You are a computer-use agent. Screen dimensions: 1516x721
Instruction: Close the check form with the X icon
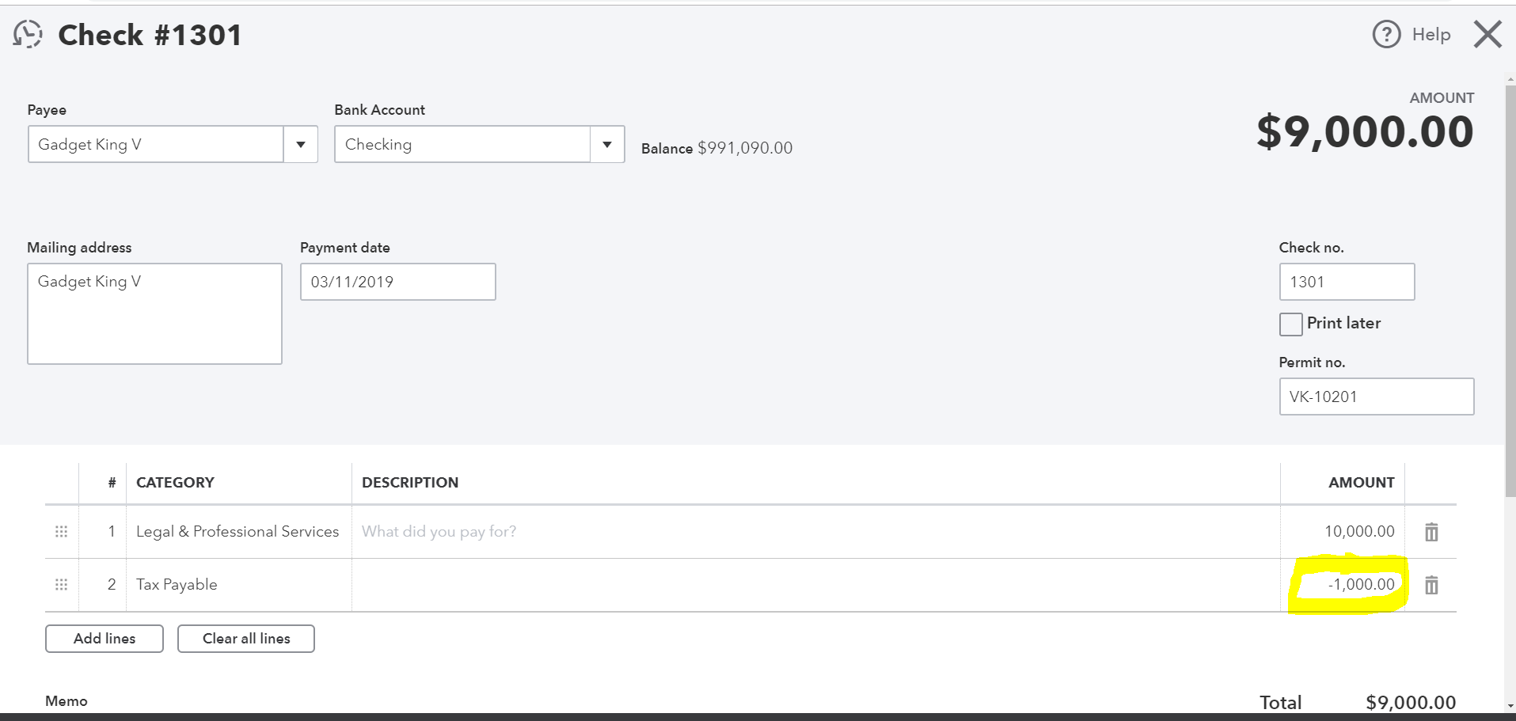tap(1487, 34)
